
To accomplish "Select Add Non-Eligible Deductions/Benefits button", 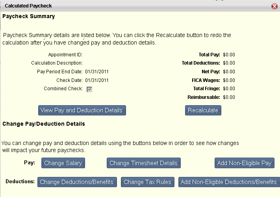I will 229,182.
